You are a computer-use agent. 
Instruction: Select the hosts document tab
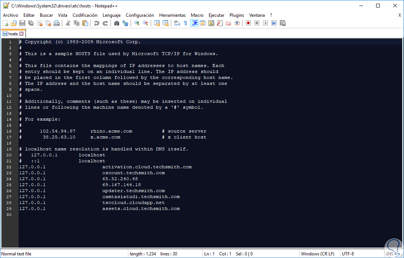pos(13,34)
